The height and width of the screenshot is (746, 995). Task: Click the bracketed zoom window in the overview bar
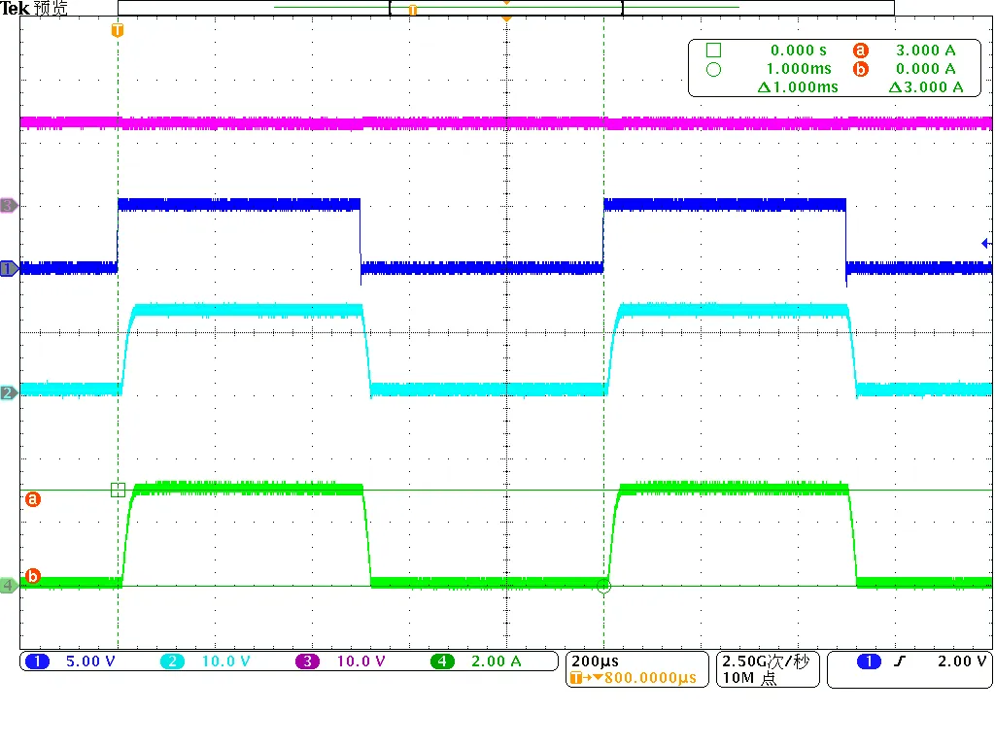coord(506,8)
